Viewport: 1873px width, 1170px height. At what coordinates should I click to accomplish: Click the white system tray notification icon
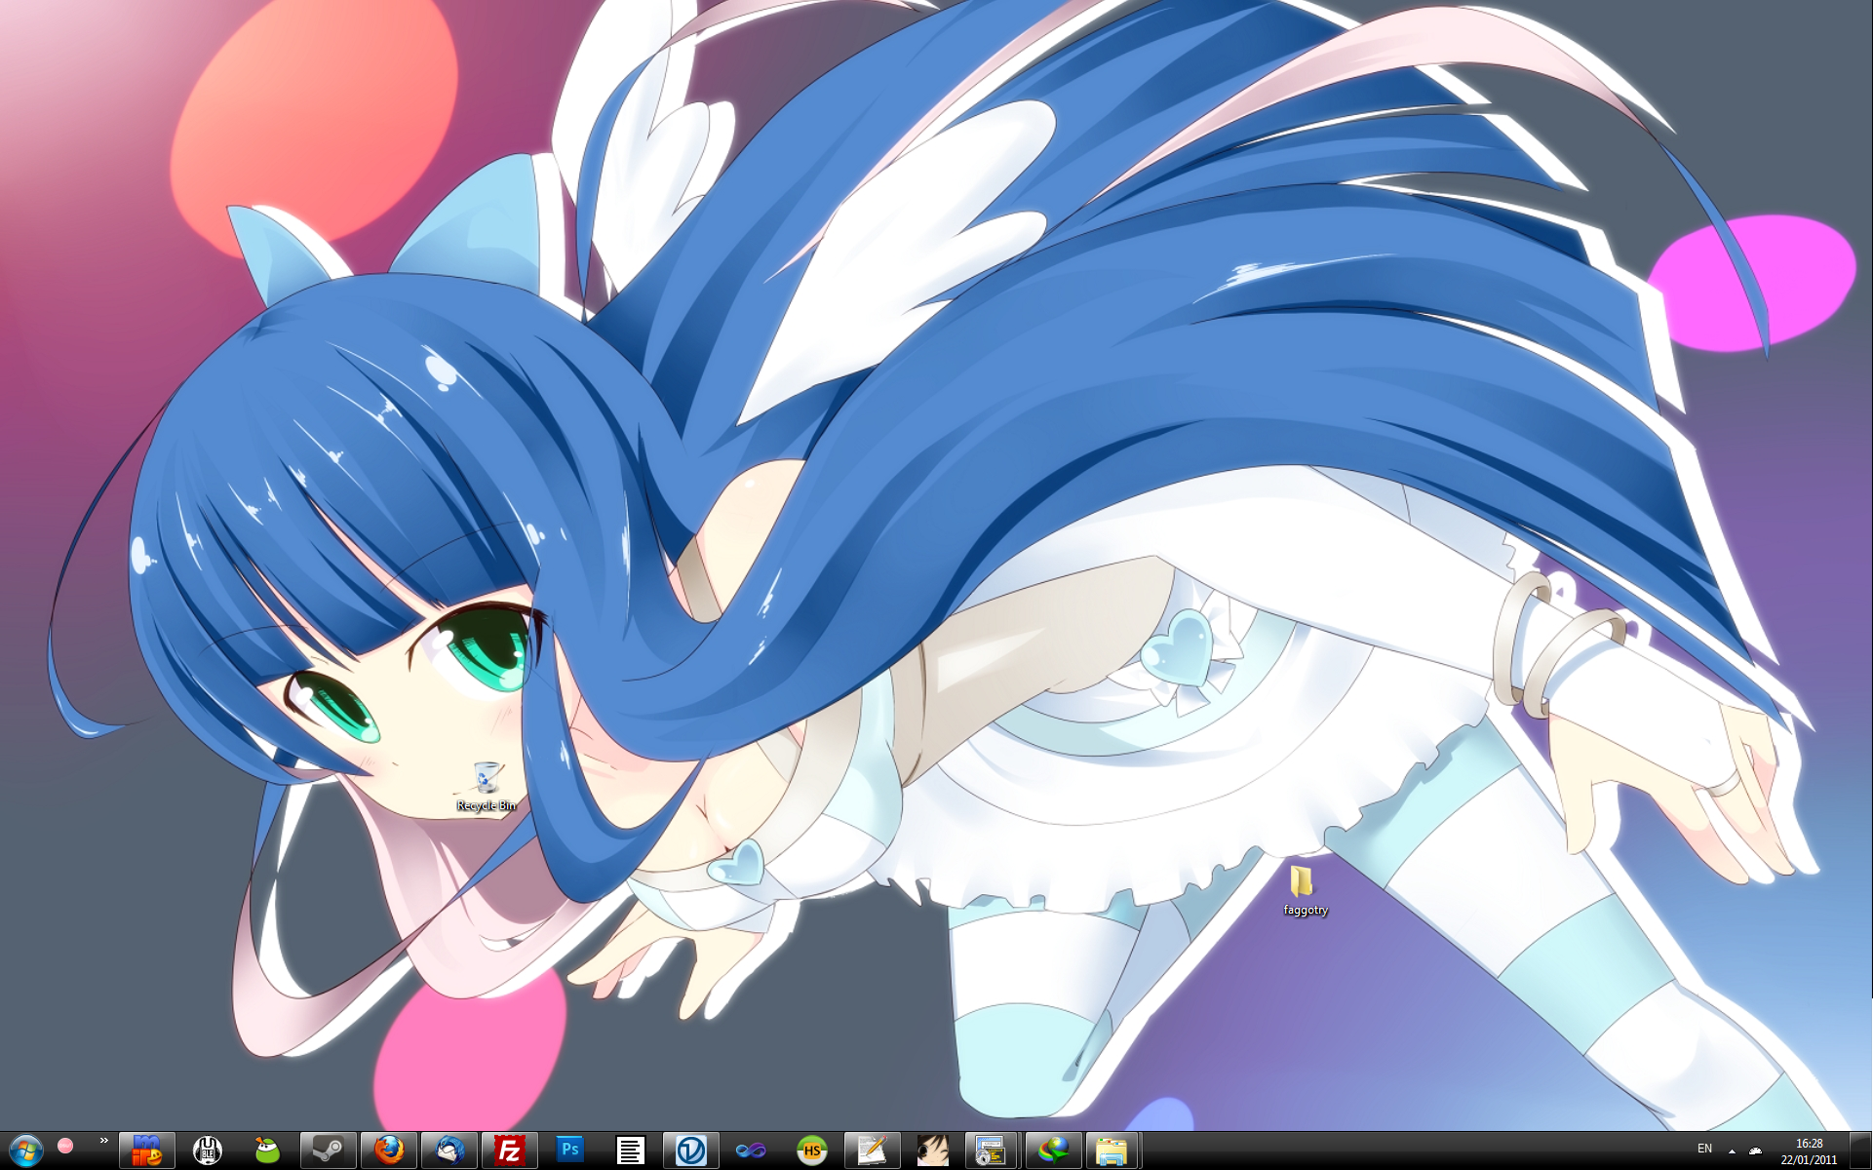(x=1755, y=1150)
